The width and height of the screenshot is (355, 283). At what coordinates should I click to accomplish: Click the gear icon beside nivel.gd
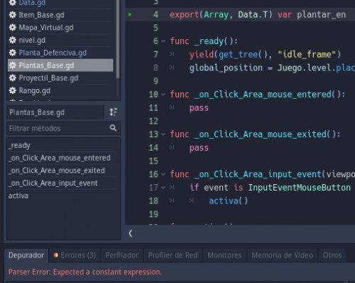[13, 40]
